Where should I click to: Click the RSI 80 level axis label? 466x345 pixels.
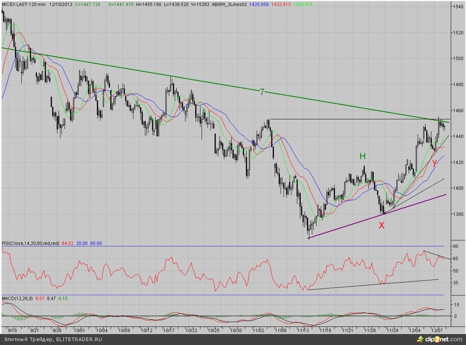pos(456,247)
